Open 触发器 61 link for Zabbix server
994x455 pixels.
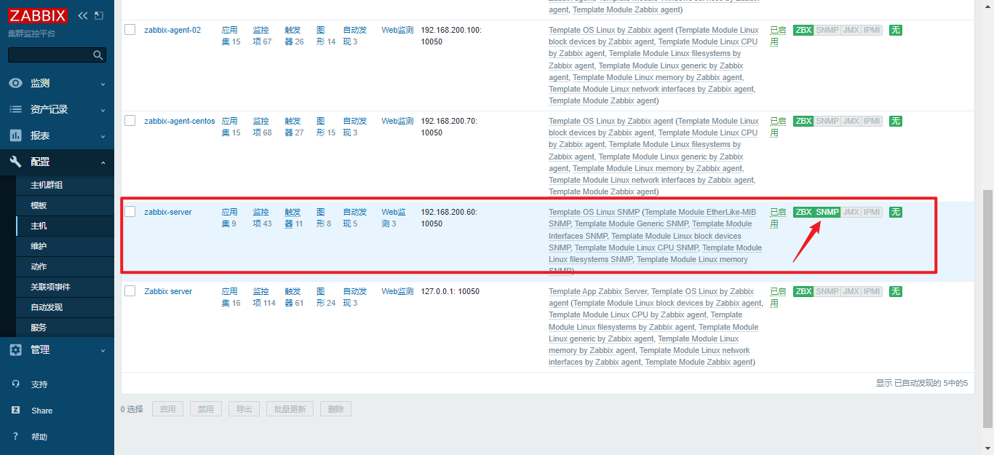[x=293, y=297]
